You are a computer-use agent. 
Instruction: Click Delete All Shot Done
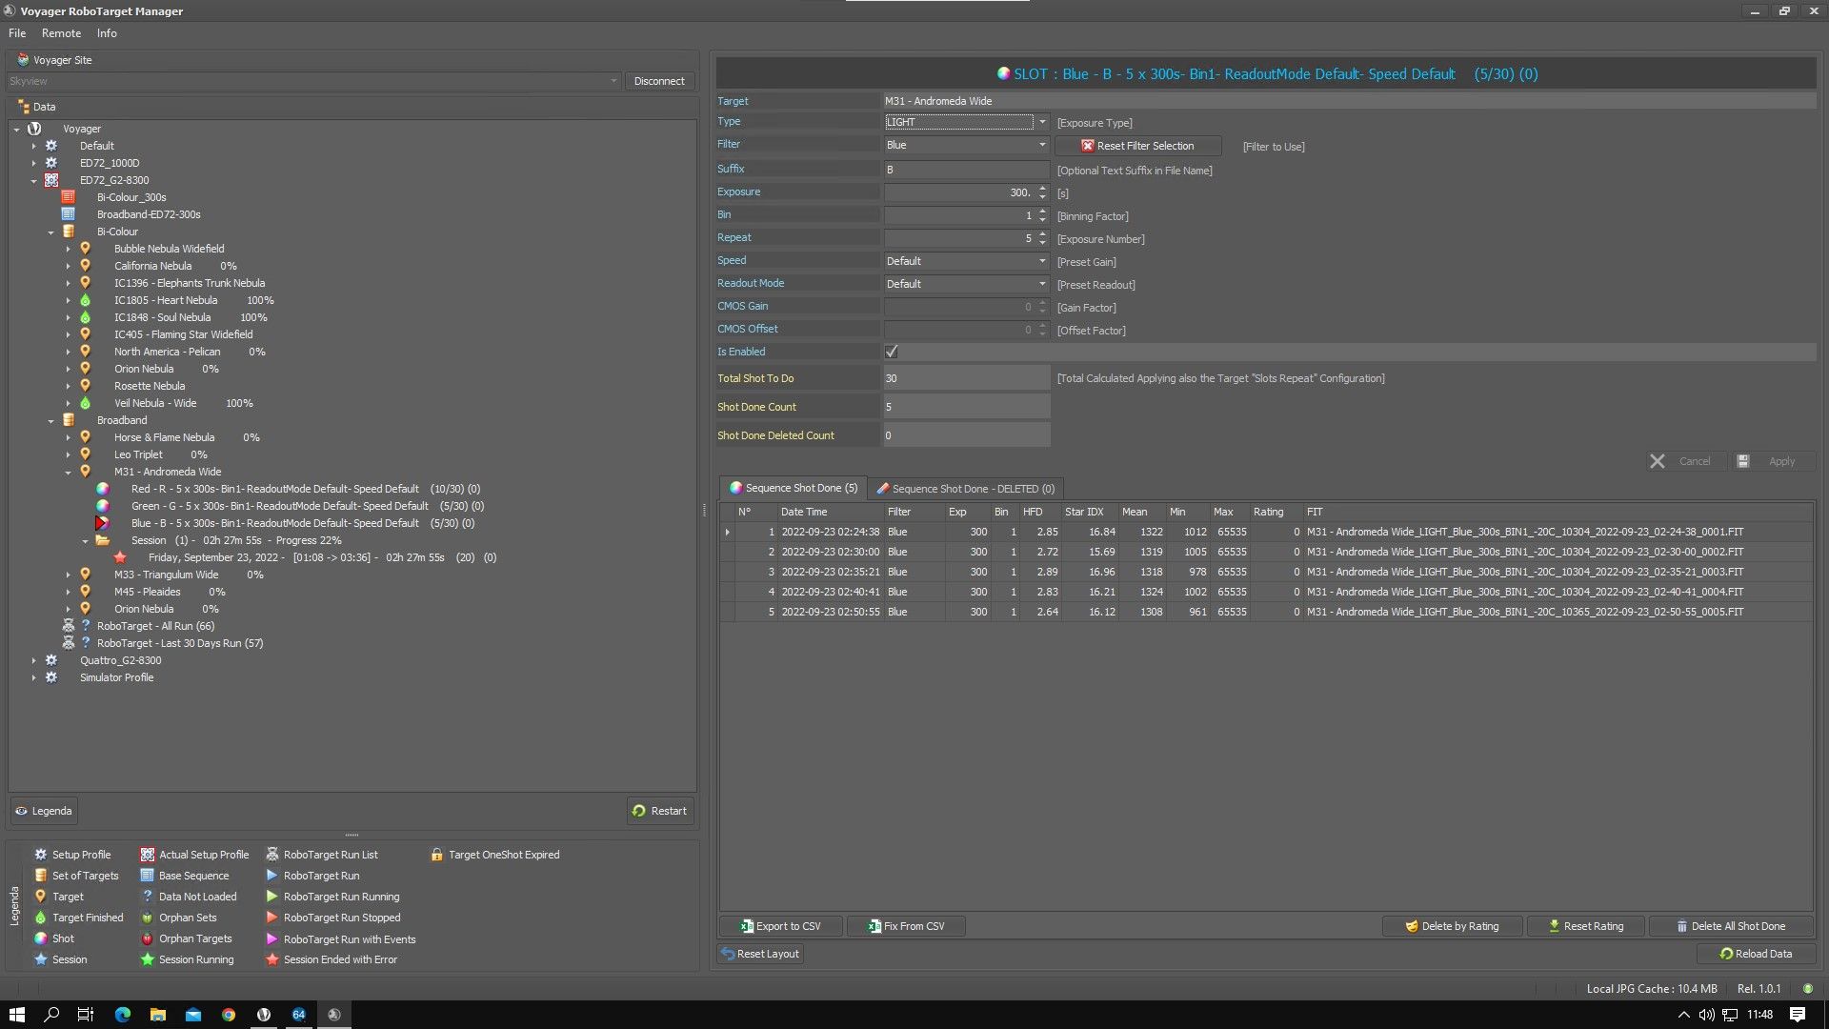[x=1730, y=926]
